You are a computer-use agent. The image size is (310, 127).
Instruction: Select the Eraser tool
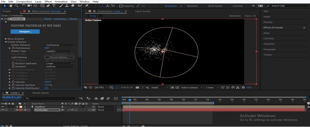pyautogui.click(x=72, y=6)
